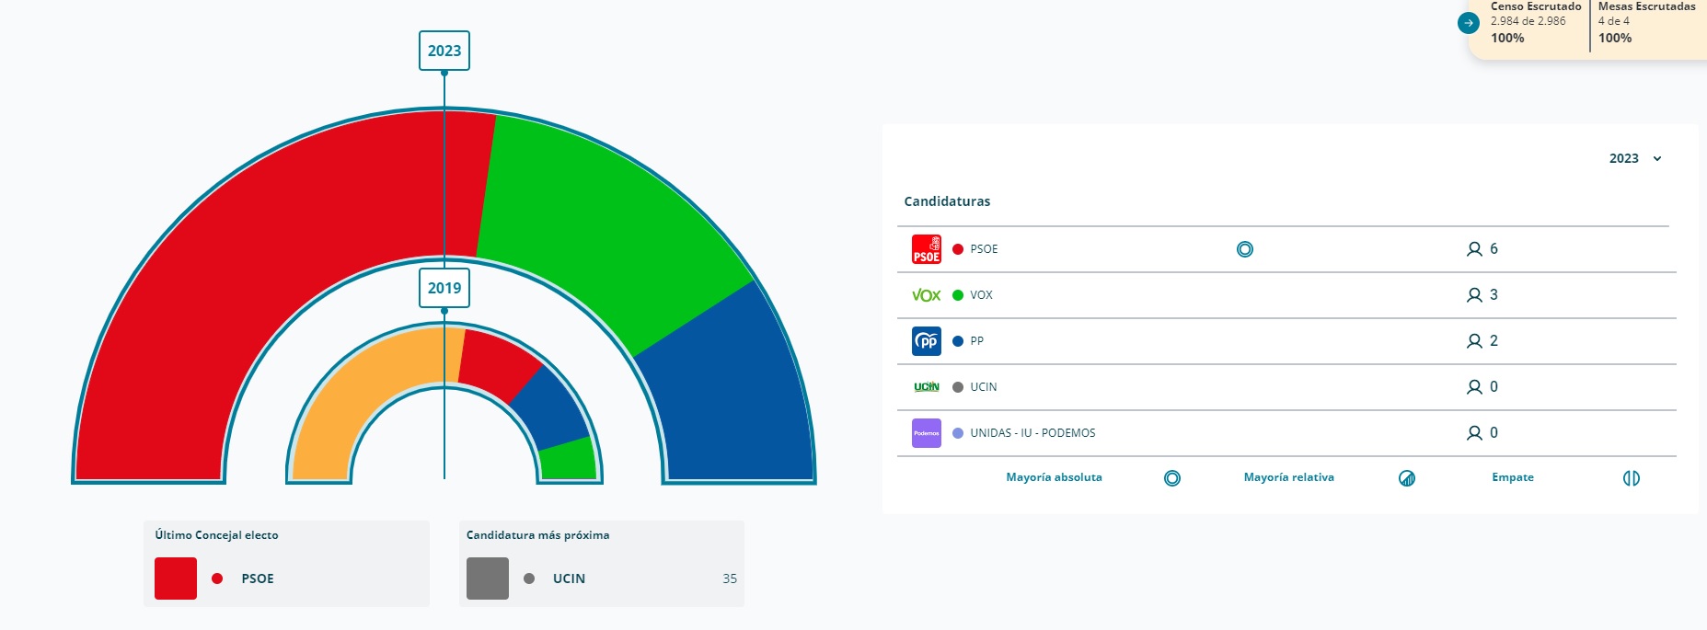Click the PSOE name in candidaturas table
Screen dimensions: 1707x630
pos(984,249)
